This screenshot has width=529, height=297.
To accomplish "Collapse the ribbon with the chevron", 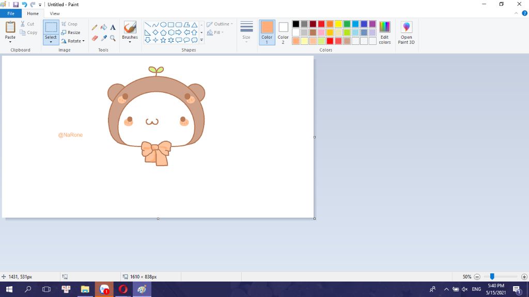I will click(x=516, y=13).
